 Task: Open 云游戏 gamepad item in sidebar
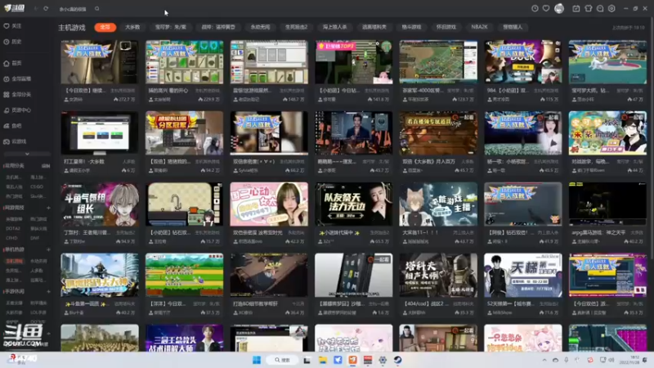coord(15,141)
